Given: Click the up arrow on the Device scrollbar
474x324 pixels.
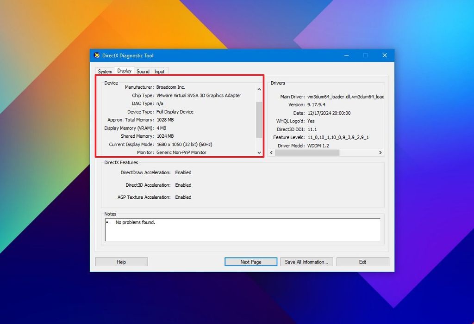Looking at the screenshot, I should pyautogui.click(x=259, y=89).
